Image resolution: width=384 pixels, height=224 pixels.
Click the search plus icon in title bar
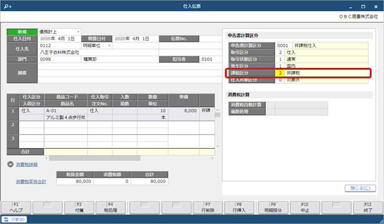point(8,6)
